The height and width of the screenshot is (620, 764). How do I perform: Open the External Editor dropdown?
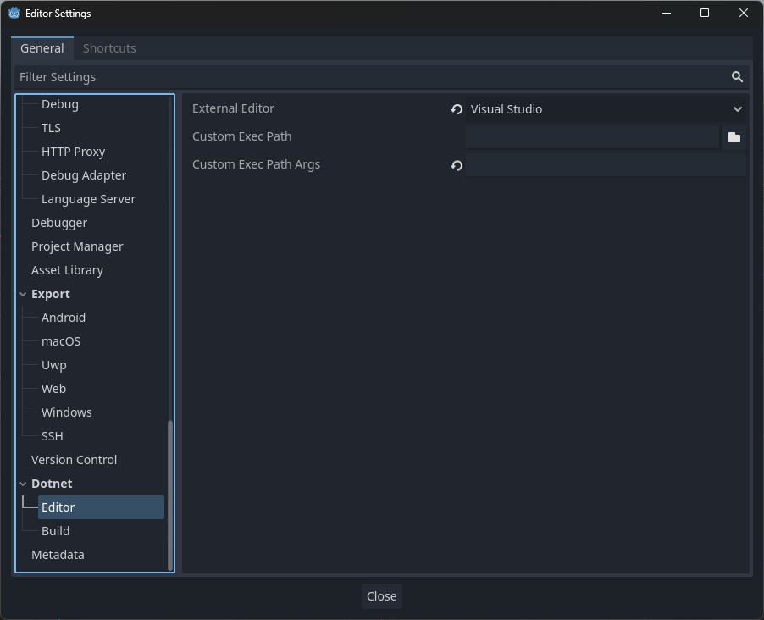[x=606, y=109]
